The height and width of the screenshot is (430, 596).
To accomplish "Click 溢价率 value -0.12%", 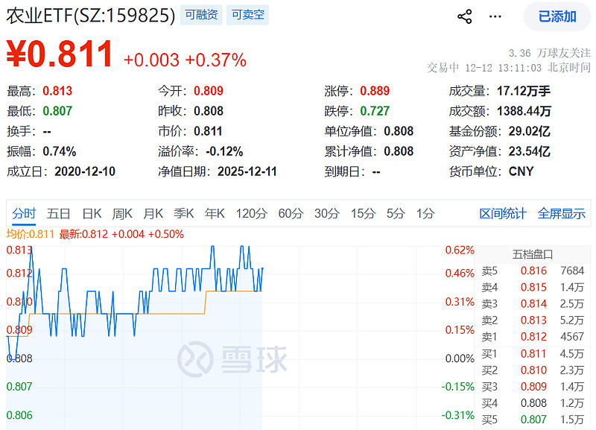I will (224, 151).
